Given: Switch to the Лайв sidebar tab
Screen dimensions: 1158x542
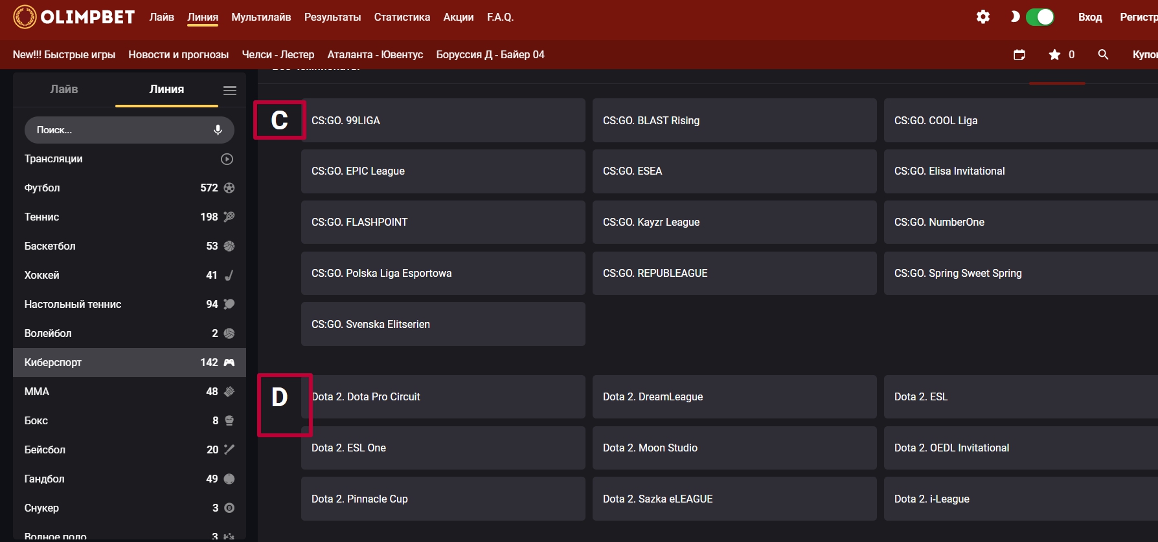Looking at the screenshot, I should [x=64, y=89].
